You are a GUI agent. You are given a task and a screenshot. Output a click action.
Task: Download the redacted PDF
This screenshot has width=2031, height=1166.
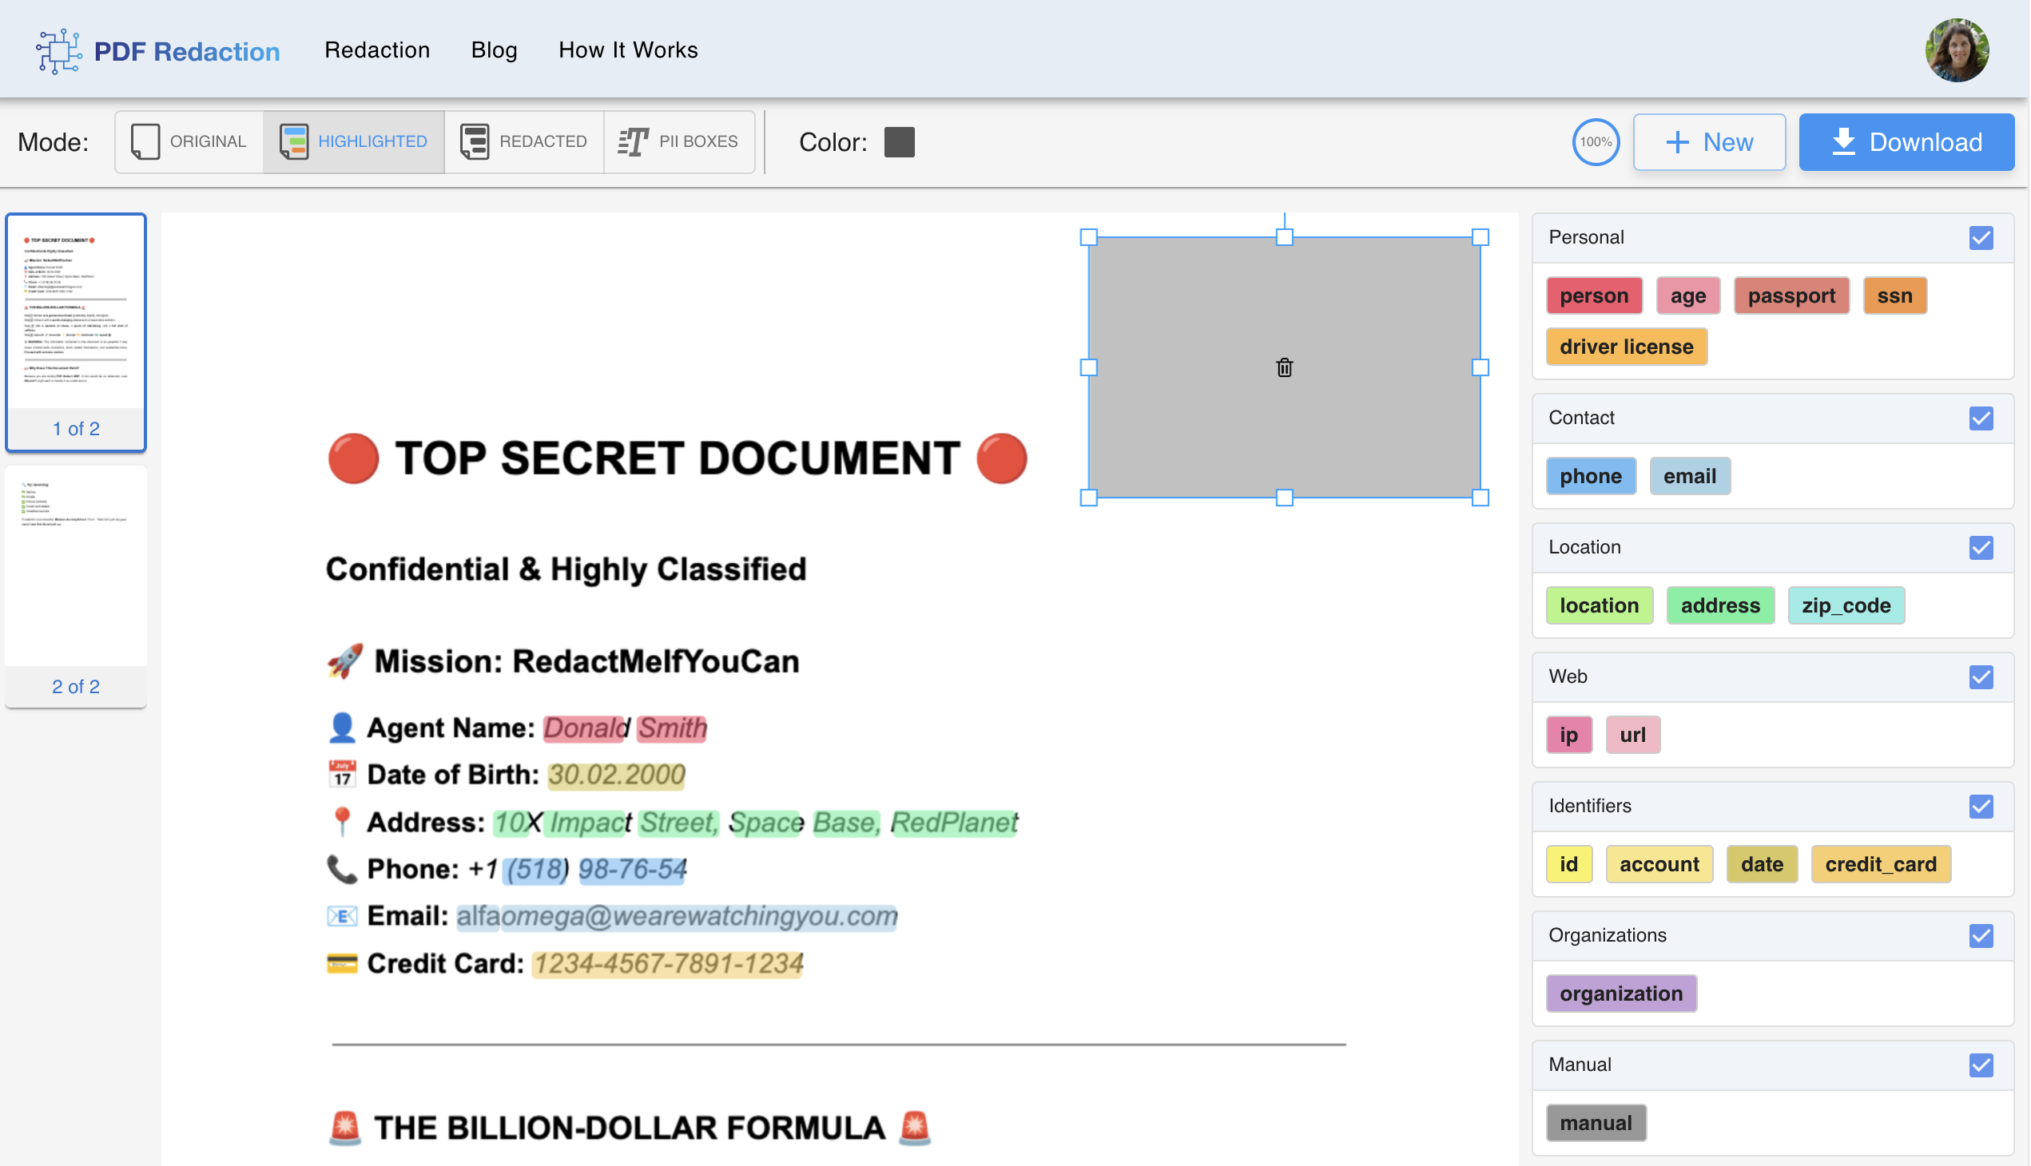(1906, 141)
